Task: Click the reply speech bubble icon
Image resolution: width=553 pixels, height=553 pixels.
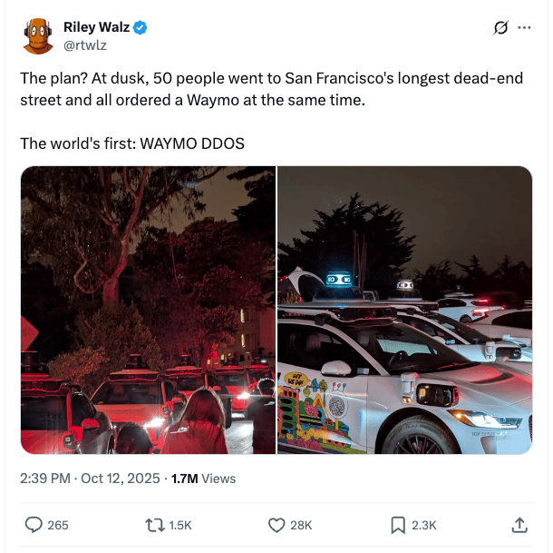Action: [34, 525]
